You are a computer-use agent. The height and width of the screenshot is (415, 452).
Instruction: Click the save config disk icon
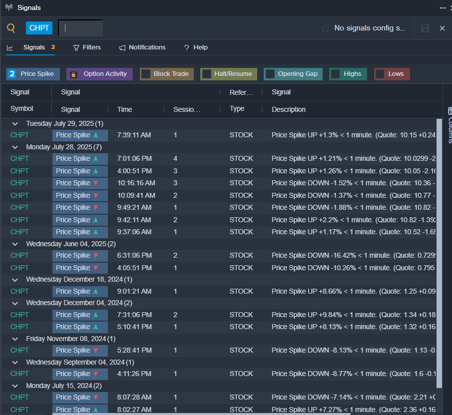coord(425,28)
